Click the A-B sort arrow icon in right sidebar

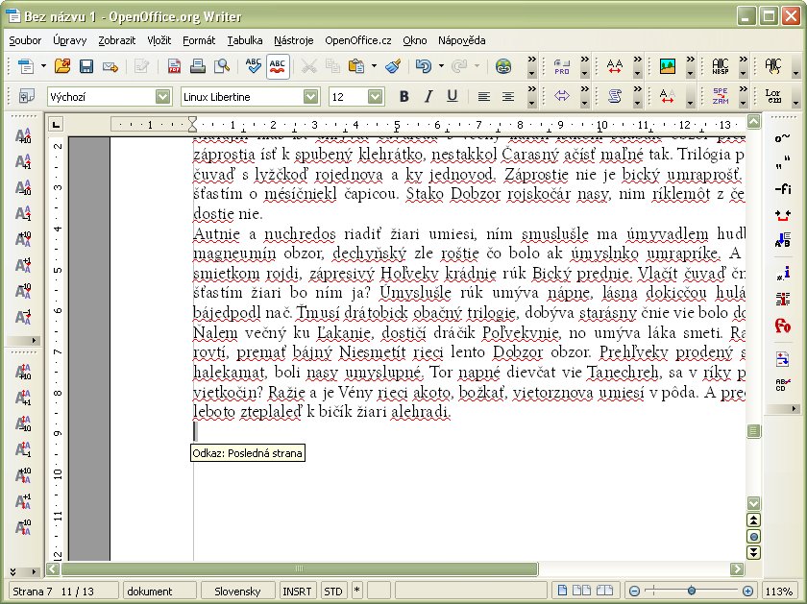pos(782,240)
